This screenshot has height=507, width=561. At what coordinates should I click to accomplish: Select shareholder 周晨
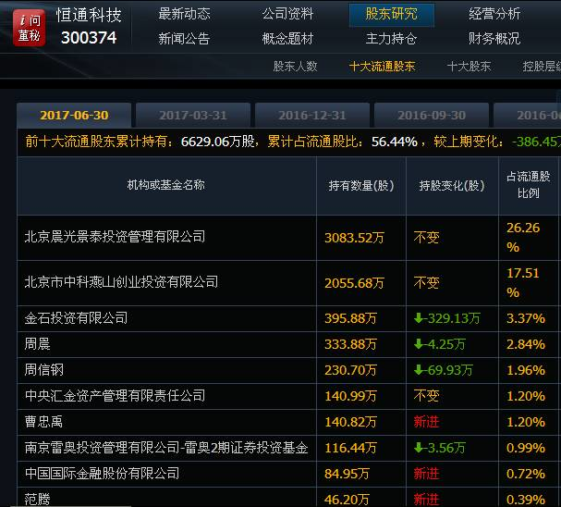pyautogui.click(x=37, y=344)
